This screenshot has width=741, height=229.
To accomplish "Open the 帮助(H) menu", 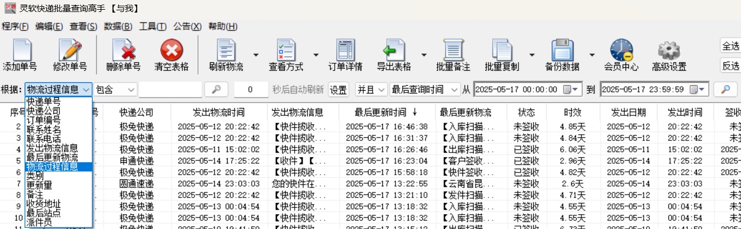I will tap(223, 26).
